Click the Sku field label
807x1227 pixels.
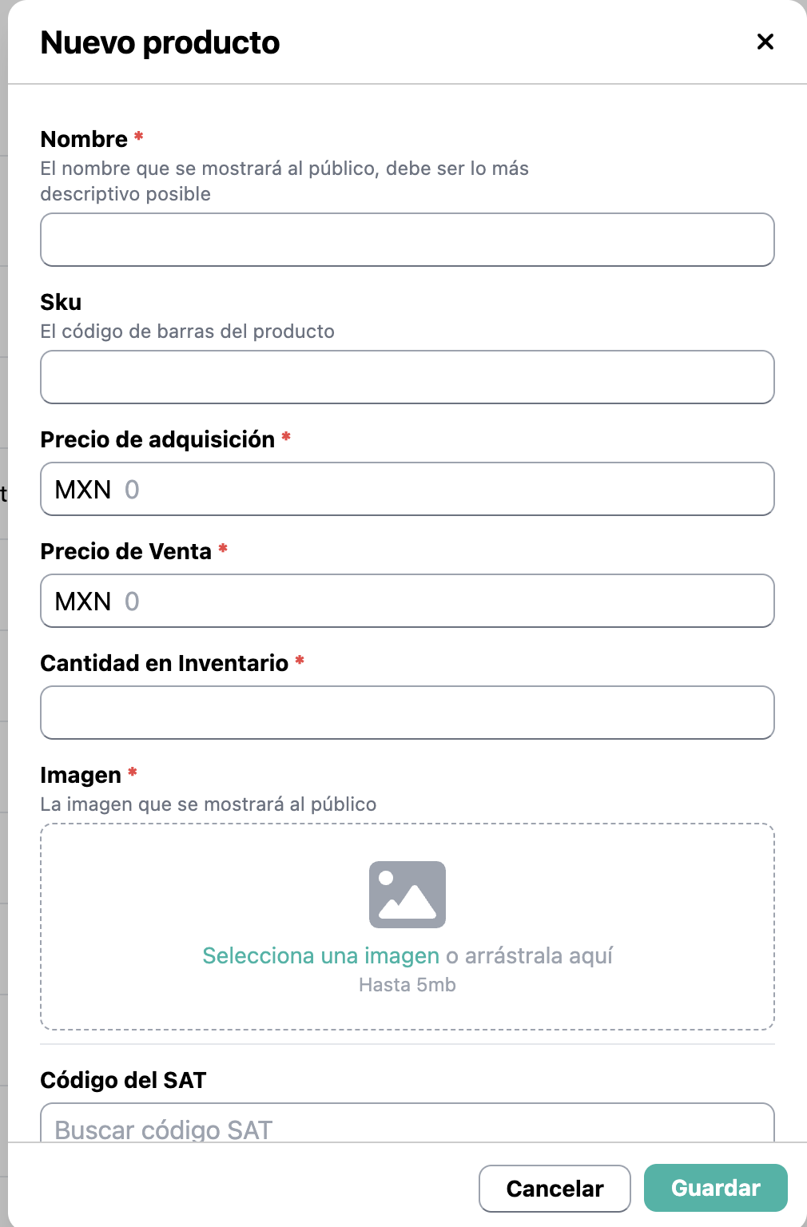(x=61, y=302)
